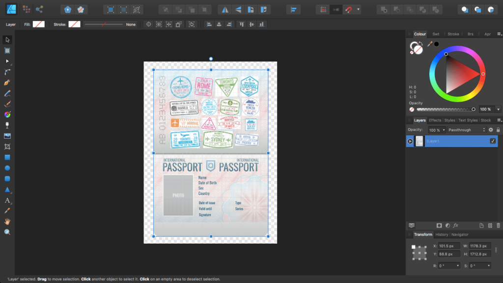Open the Text Styles tab
This screenshot has width=503, height=283.
[468, 120]
